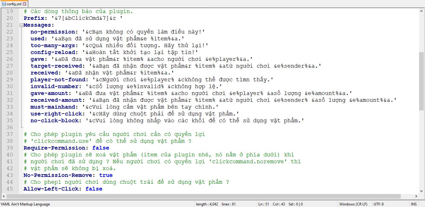This screenshot has width=425, height=207.
Task: Click the length : 4,042 status entry
Action: (207, 204)
